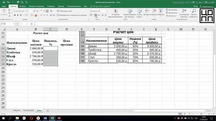Viewport: 216px width, 121px height.
Task: Apply cell borders with the borders icon
Action: coord(26,15)
